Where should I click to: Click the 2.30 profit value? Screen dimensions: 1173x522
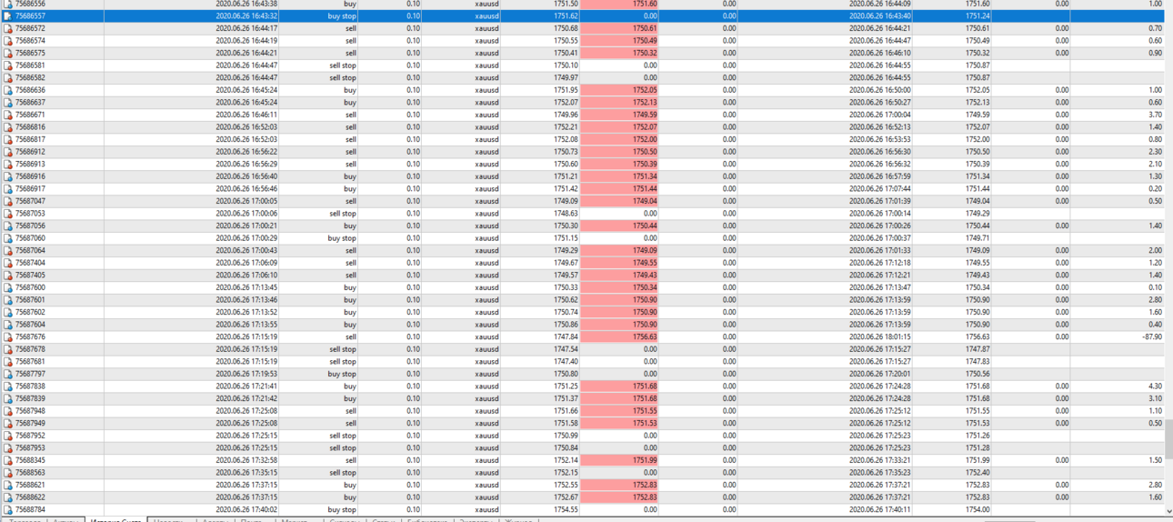tap(1155, 152)
